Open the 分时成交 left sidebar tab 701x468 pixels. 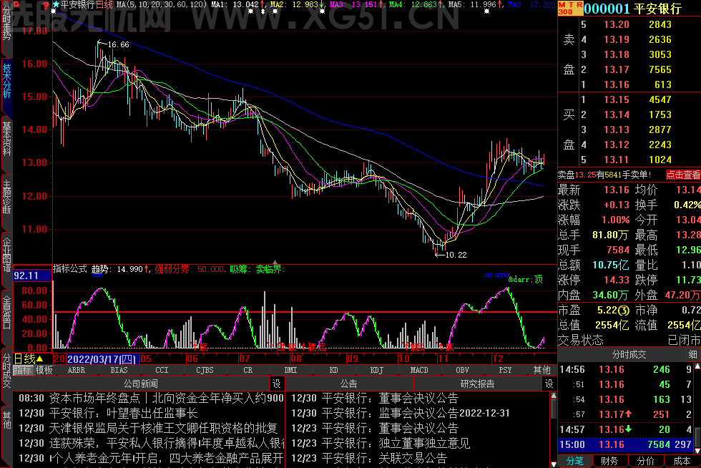[x=6, y=370]
